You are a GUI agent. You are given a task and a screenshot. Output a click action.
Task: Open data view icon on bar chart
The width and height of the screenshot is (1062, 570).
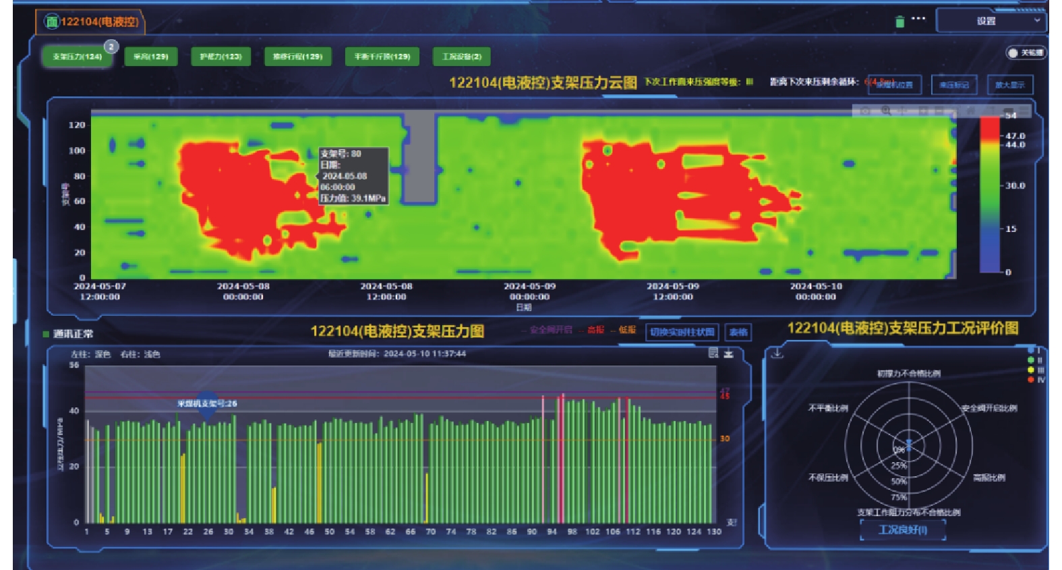[x=713, y=353]
